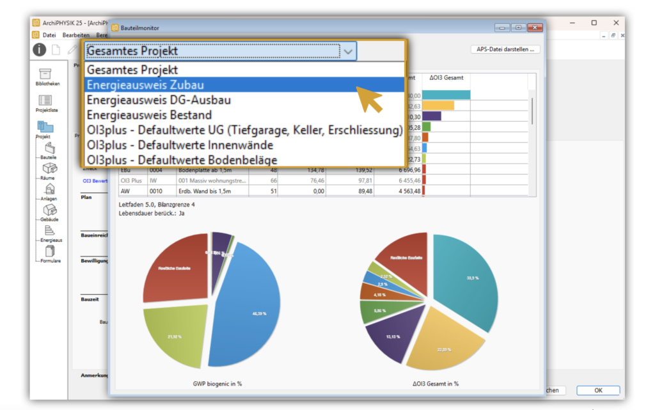The image size is (655, 410).
Task: Click the ArchiPHYSIK title bar app icon
Action: (36, 22)
